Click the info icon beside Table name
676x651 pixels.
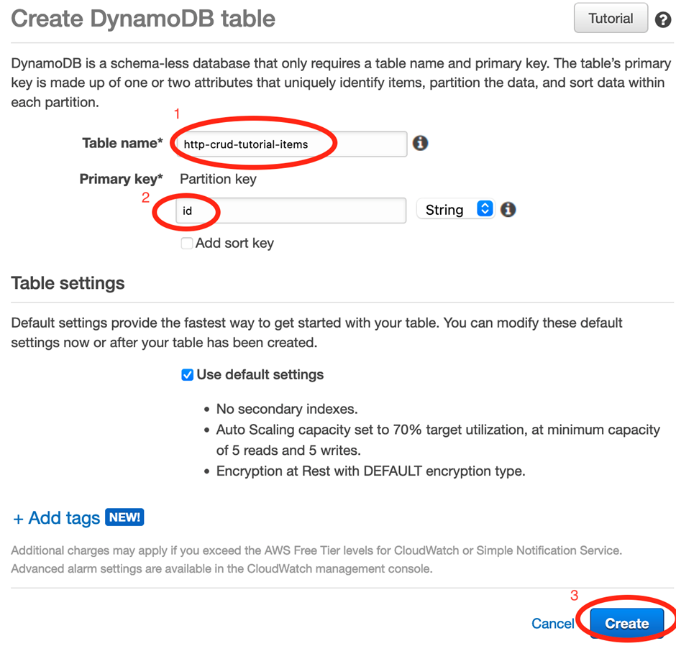421,143
